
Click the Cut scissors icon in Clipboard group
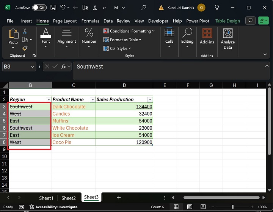tap(25, 31)
